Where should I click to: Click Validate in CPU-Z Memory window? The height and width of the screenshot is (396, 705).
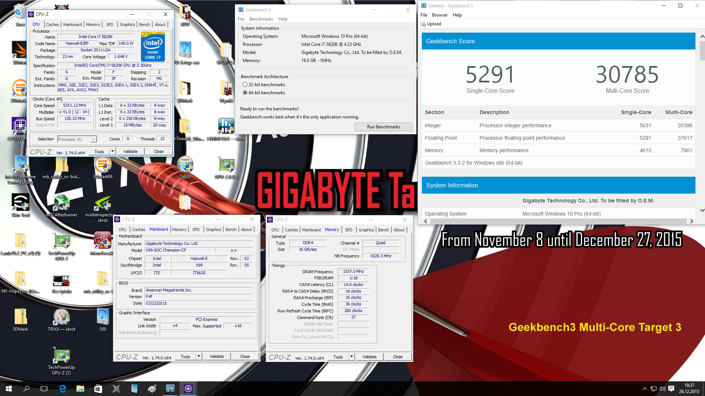[369, 357]
